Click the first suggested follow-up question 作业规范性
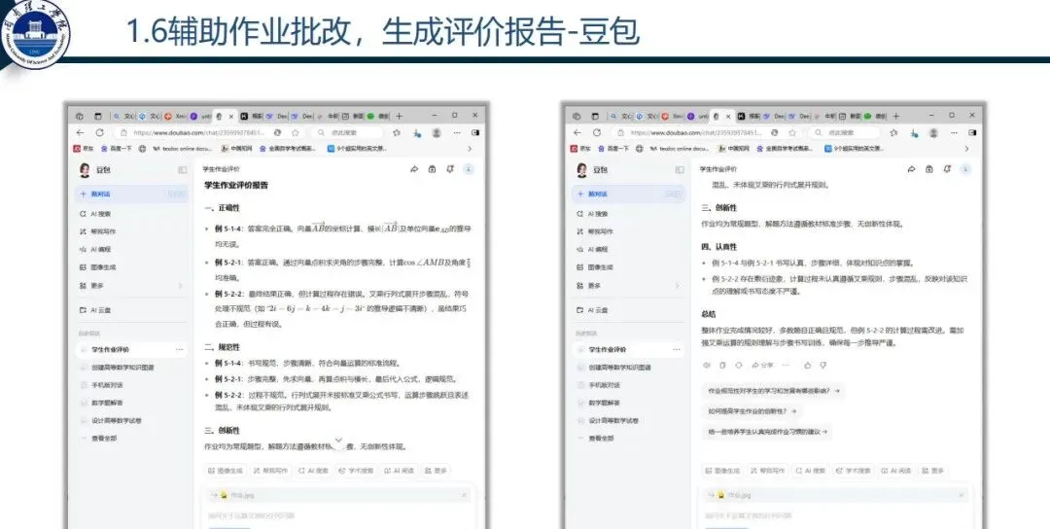 click(774, 390)
